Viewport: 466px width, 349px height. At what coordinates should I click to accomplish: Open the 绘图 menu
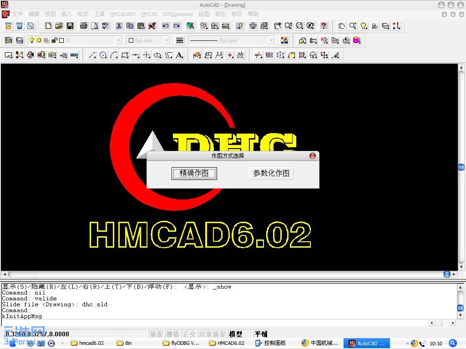coord(204,14)
